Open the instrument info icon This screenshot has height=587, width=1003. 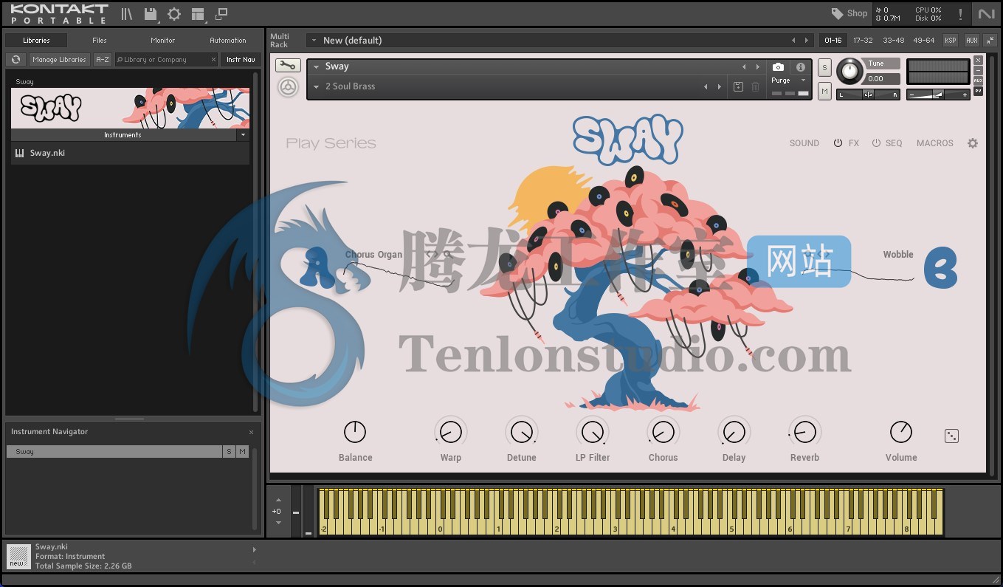[800, 67]
